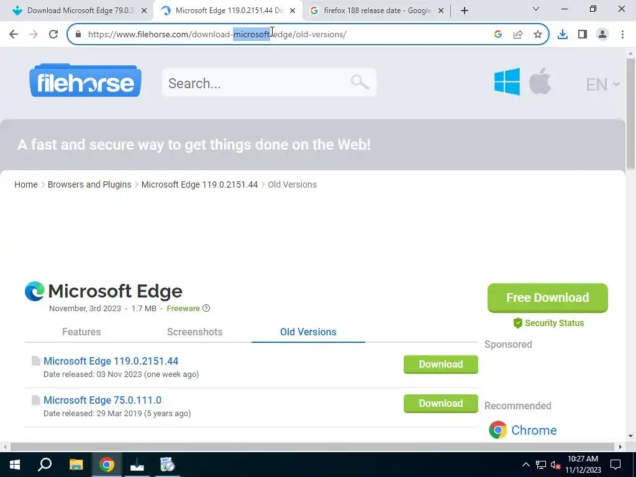
Task: Click the FileHorse logo
Action: coord(85,80)
